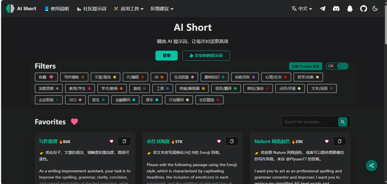Copy the Nature 风格润色 prompt
Image resolution: width=387 pixels, height=184 pixels.
(x=339, y=141)
